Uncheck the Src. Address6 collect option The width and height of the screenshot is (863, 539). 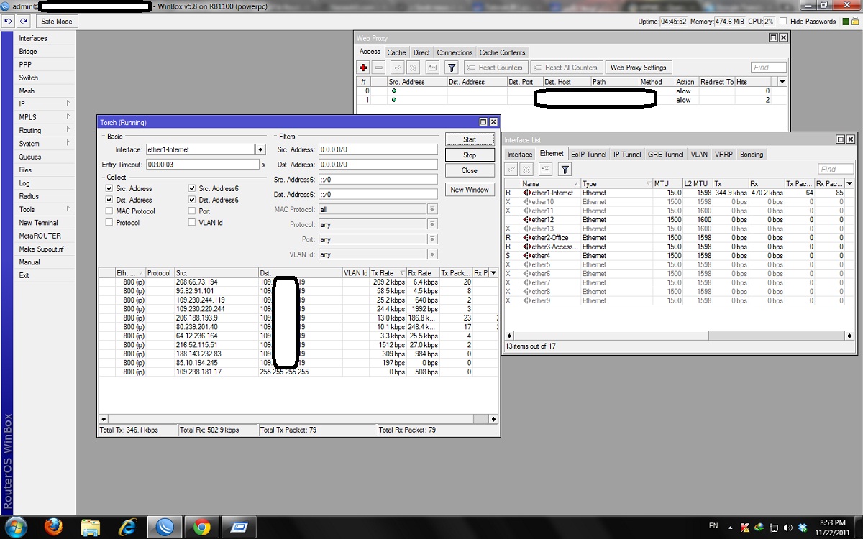click(x=192, y=188)
